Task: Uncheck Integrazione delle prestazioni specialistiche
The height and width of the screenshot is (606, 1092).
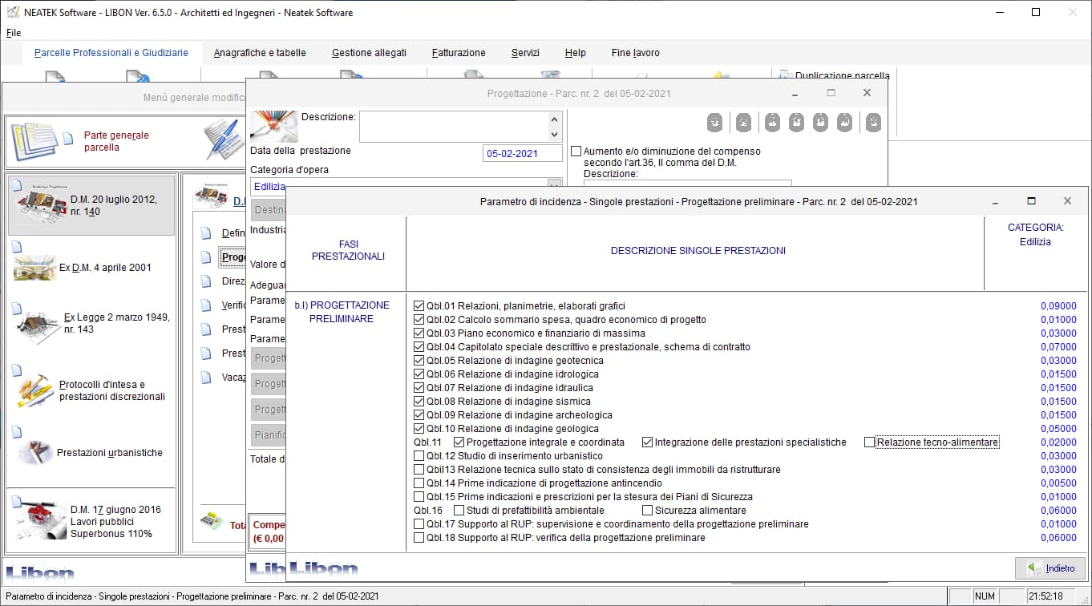Action: [648, 442]
